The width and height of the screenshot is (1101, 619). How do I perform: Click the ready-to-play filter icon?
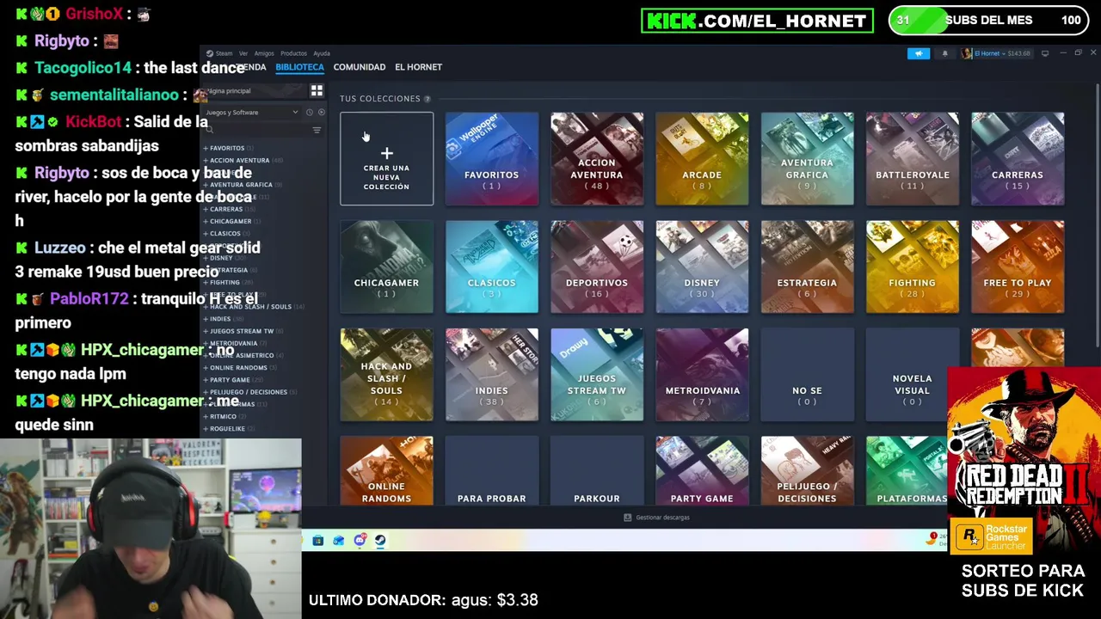coord(321,113)
